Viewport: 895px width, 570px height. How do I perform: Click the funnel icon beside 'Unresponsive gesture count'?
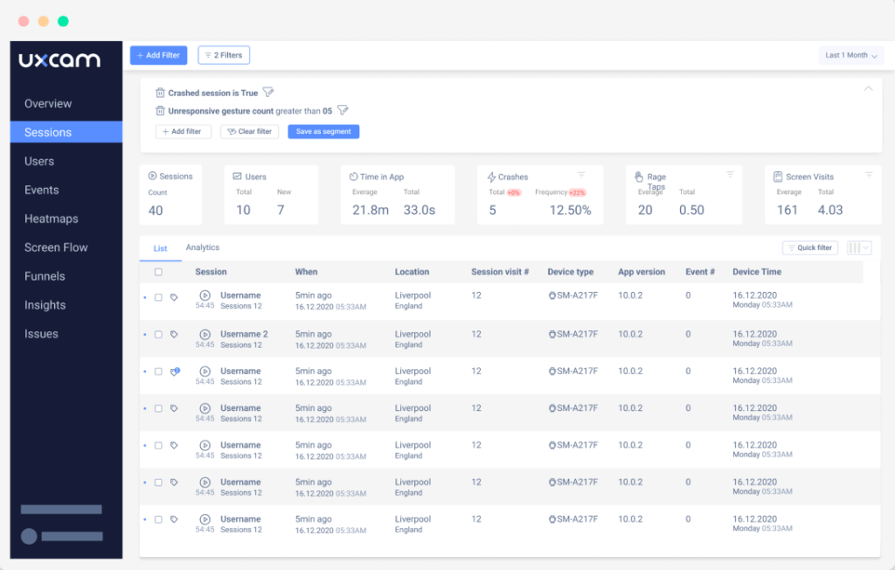tap(343, 110)
